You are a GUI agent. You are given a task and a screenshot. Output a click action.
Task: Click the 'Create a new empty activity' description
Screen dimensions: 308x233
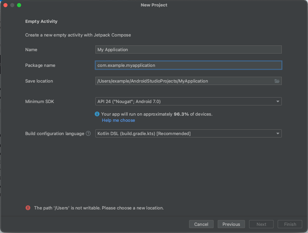pyautogui.click(x=78, y=35)
